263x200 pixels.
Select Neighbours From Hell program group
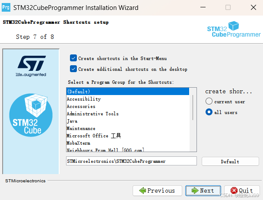click(128, 149)
